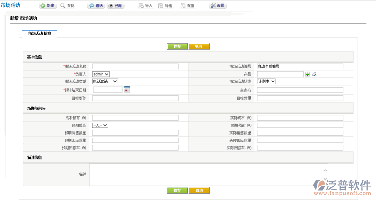Click the green plus icon beside 产品
Viewport: 376px width, 201px height.
tap(308, 74)
